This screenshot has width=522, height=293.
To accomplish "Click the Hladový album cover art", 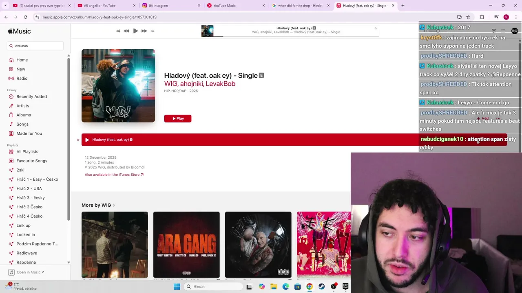I will 118,86.
